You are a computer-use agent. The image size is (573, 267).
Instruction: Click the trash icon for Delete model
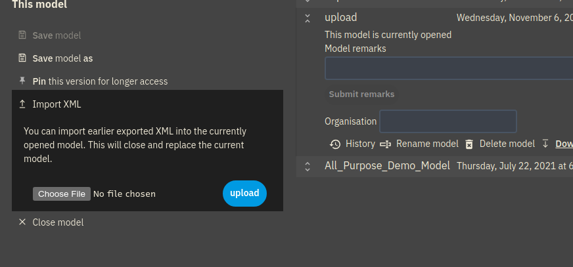(x=469, y=144)
